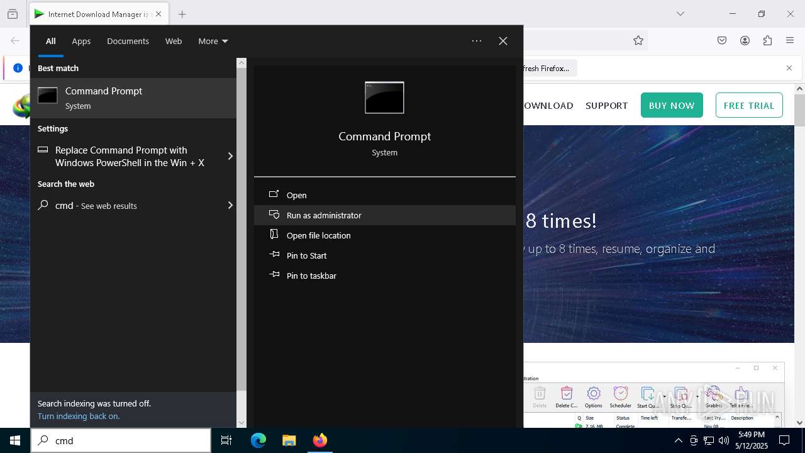Open Firefox account icon
Screen dimensions: 805x453
point(745,40)
